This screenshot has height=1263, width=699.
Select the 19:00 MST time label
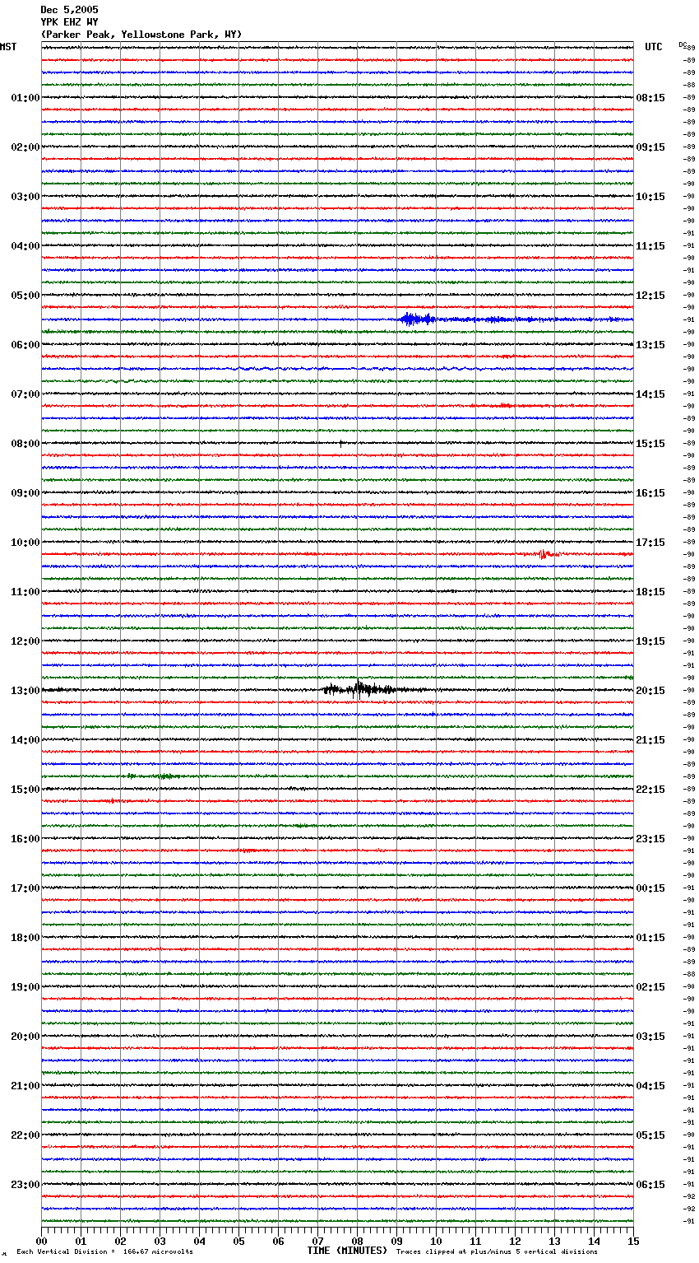(25, 987)
